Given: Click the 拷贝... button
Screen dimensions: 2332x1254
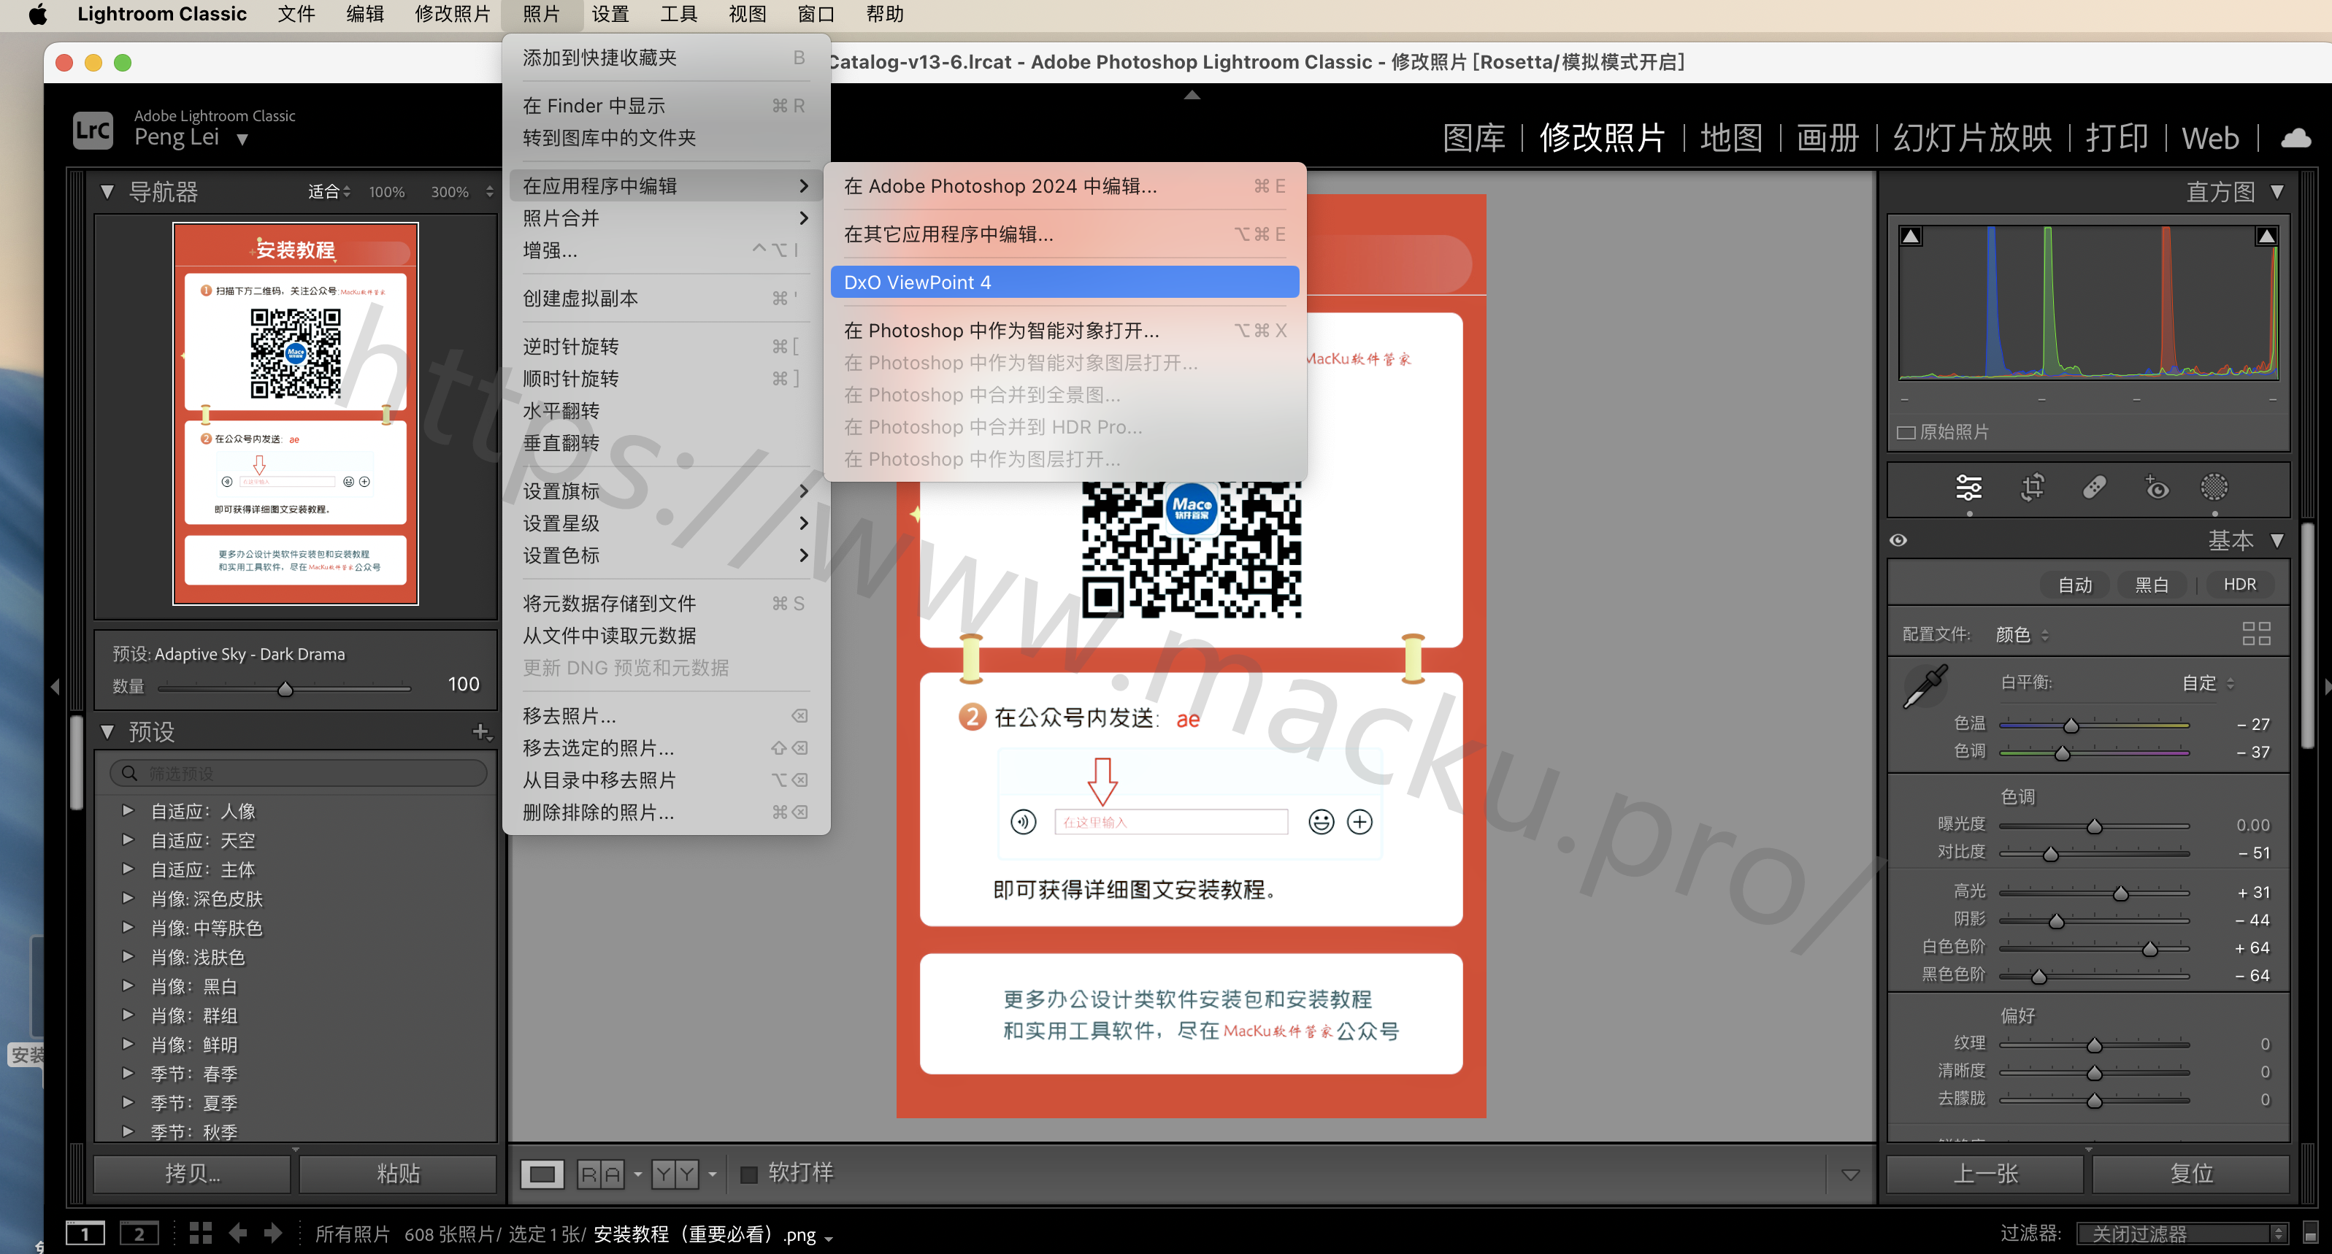Looking at the screenshot, I should pos(192,1174).
